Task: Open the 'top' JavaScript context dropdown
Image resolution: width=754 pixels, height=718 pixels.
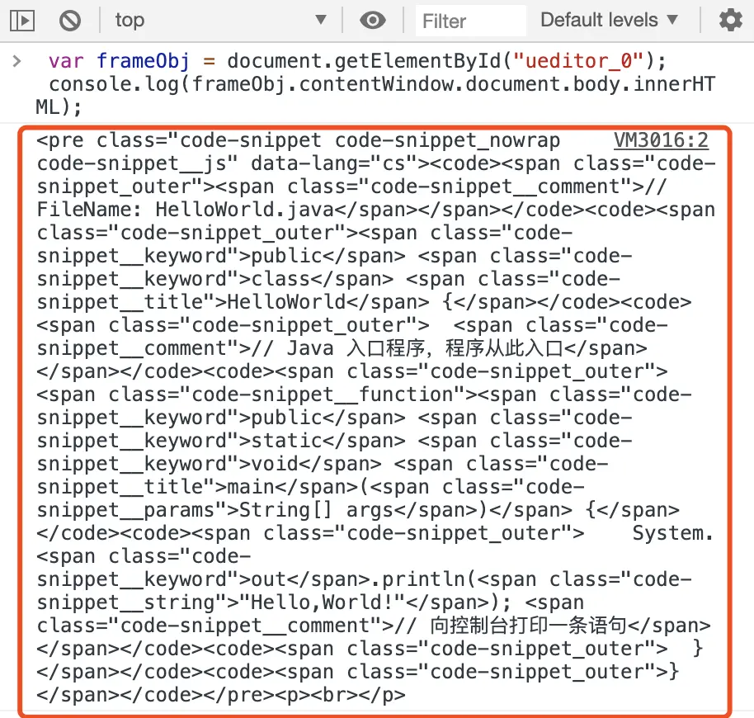Action: [x=220, y=21]
